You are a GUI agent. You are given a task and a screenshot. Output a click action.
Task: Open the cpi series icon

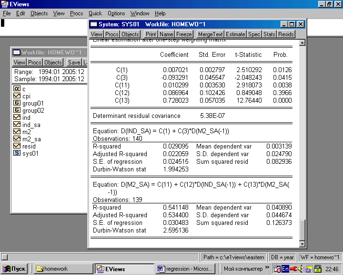coord(17,96)
